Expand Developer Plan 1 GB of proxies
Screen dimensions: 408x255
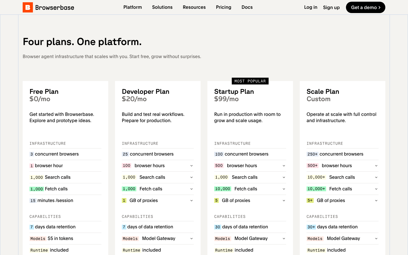[158, 201]
